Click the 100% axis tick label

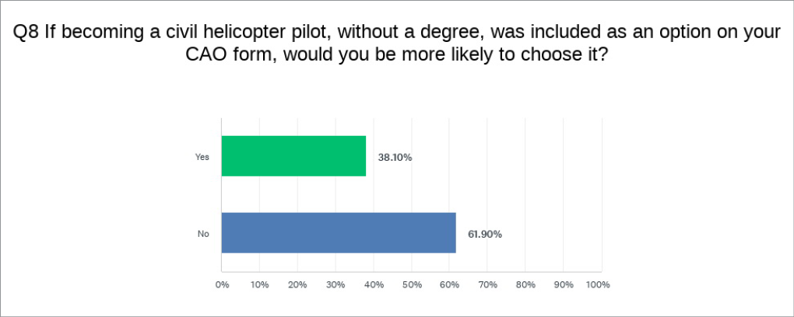pyautogui.click(x=598, y=284)
